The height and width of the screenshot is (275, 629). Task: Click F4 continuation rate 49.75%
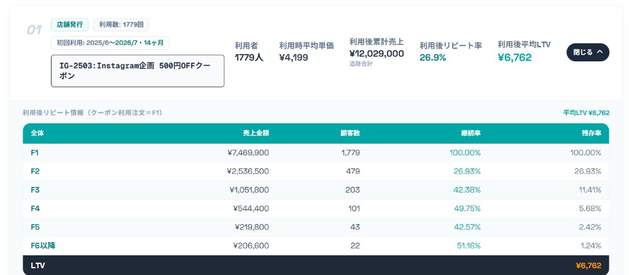point(467,209)
